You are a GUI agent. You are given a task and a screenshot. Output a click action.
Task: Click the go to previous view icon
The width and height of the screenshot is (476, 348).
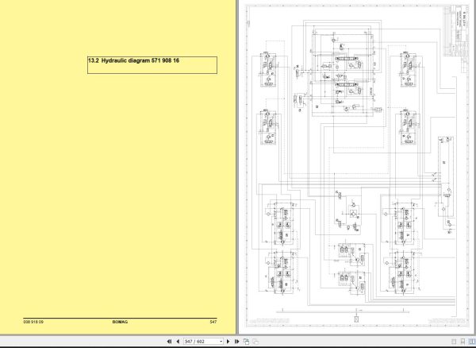click(x=246, y=342)
